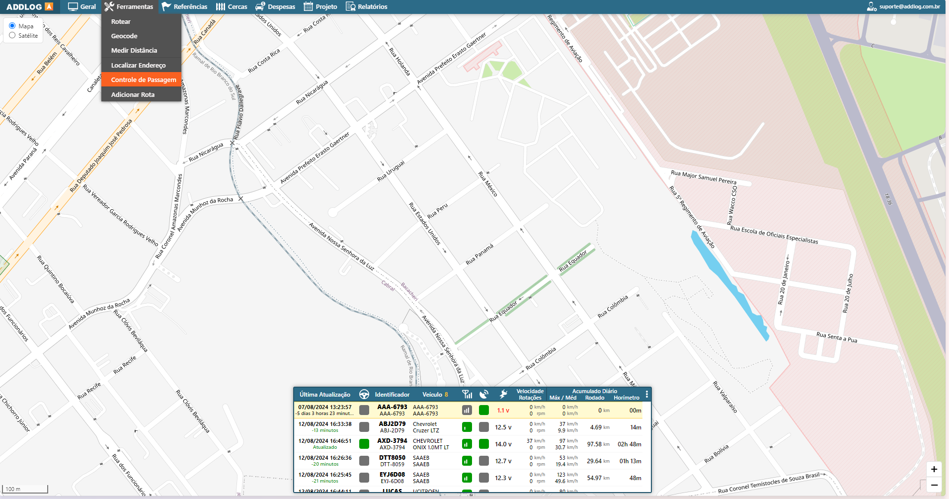Open the Referências menu
The width and height of the screenshot is (949, 499).
[185, 6]
